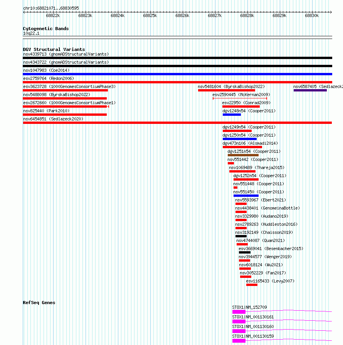Click the dgv1250n54 (Cooper2011) label
Image resolution: width=343 pixels, height=345 pixels.
[249, 135]
